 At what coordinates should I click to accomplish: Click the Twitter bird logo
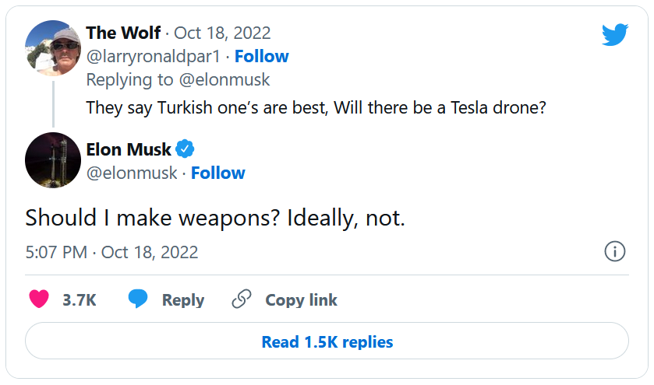[614, 34]
